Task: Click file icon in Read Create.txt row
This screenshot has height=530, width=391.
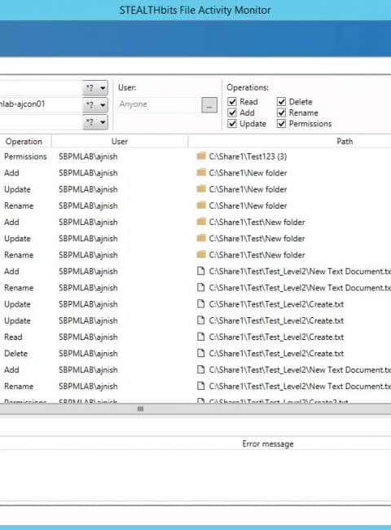Action: coord(201,337)
